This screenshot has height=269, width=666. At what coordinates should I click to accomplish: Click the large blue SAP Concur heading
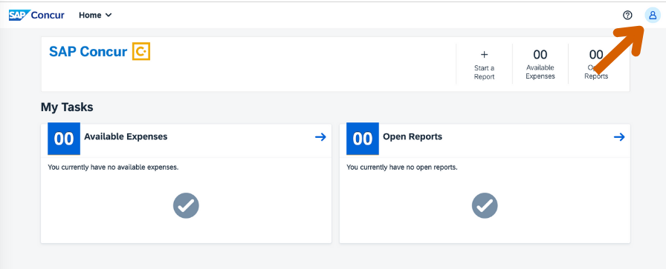pyautogui.click(x=88, y=52)
